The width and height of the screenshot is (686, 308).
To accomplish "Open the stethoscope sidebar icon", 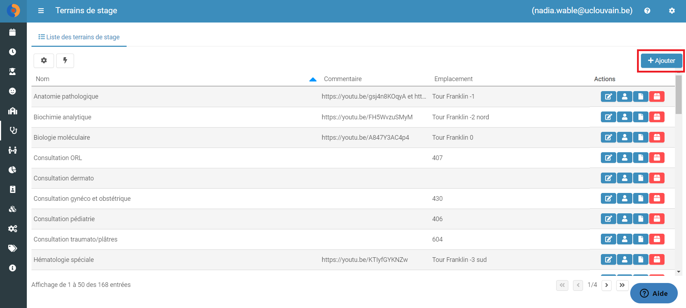I will (13, 130).
